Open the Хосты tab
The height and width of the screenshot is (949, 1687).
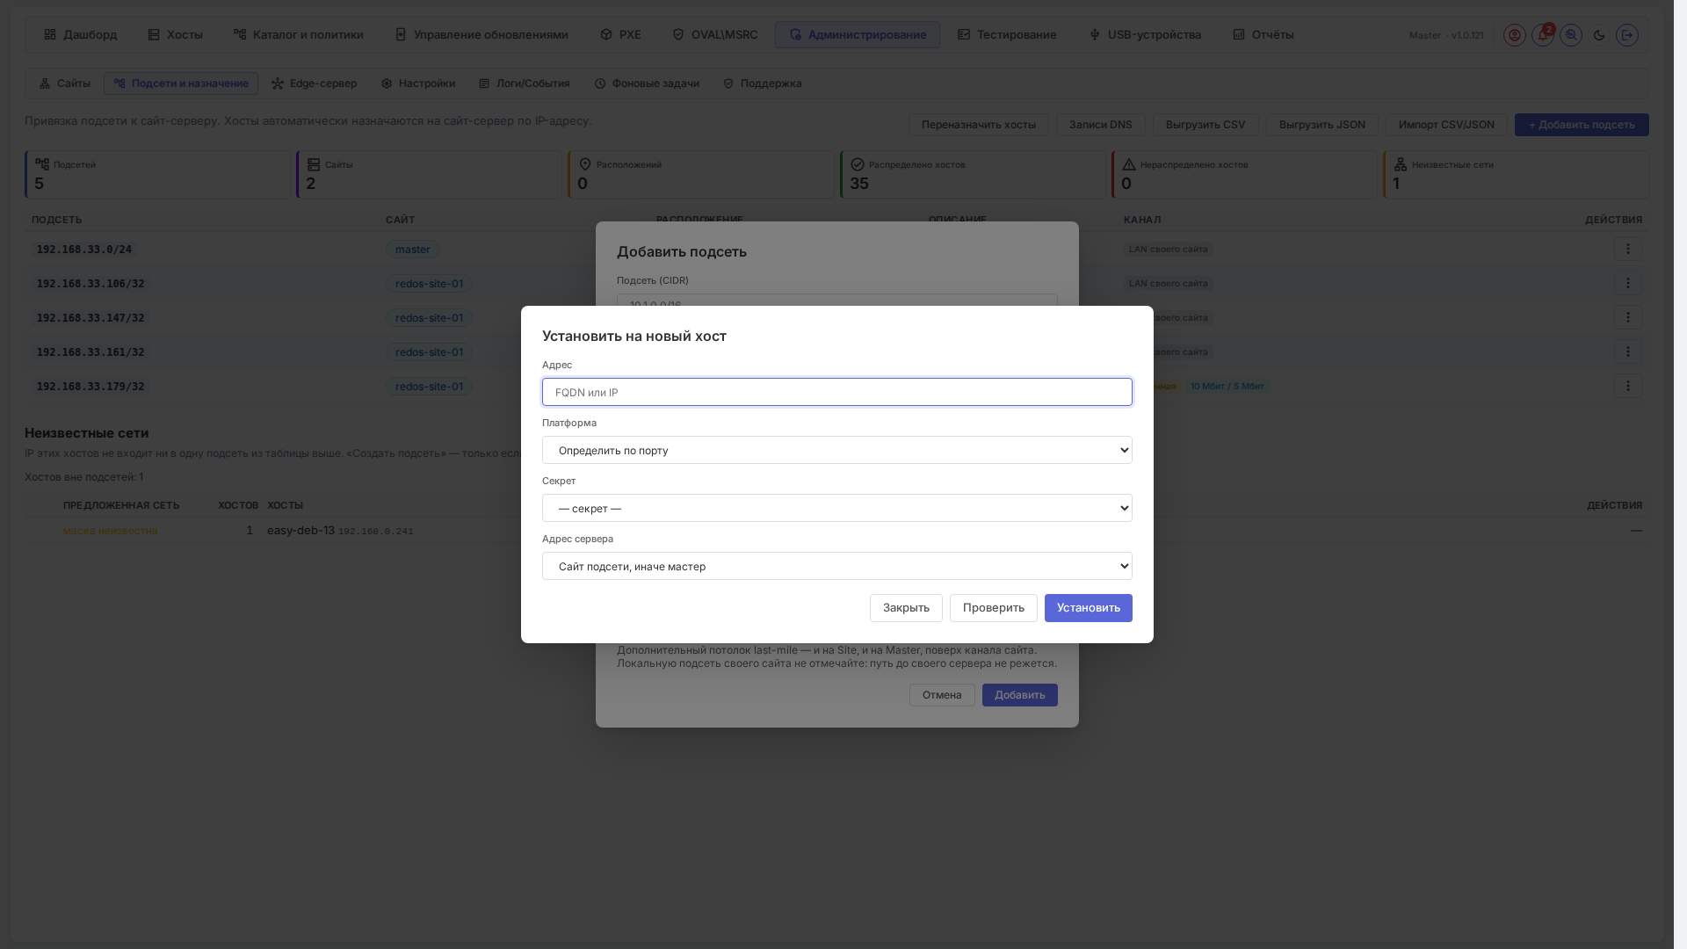176,35
